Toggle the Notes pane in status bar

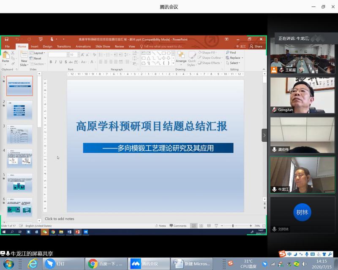click(160, 226)
